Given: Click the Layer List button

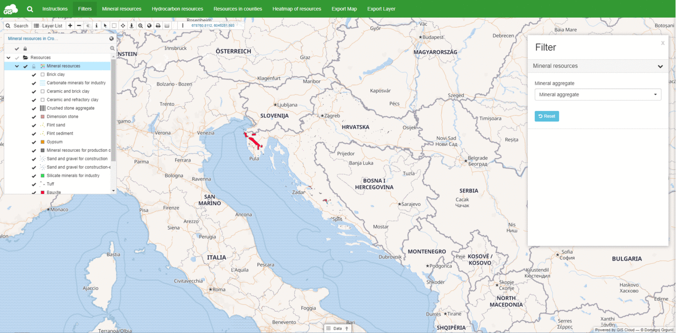Looking at the screenshot, I should click(x=48, y=26).
